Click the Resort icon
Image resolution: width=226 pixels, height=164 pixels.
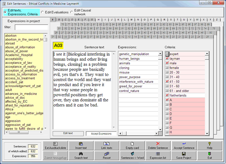tap(107, 154)
